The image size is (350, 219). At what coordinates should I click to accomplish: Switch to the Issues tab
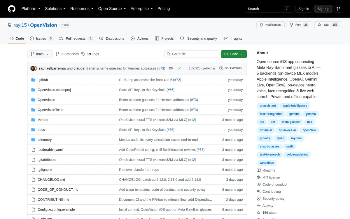point(41,39)
